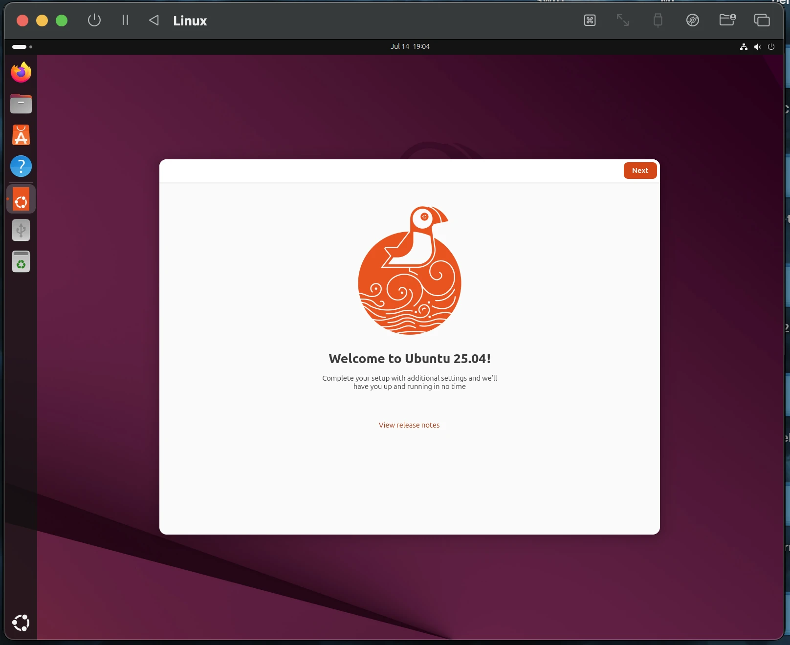Click the Welcome to Ubuntu 25.04! heading

click(410, 359)
